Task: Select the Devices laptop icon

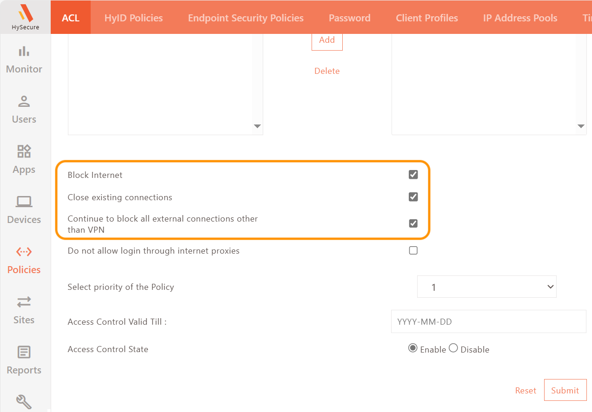Action: (x=24, y=202)
